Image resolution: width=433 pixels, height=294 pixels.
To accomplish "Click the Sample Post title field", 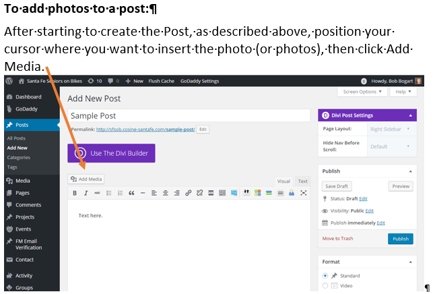I will [x=189, y=115].
